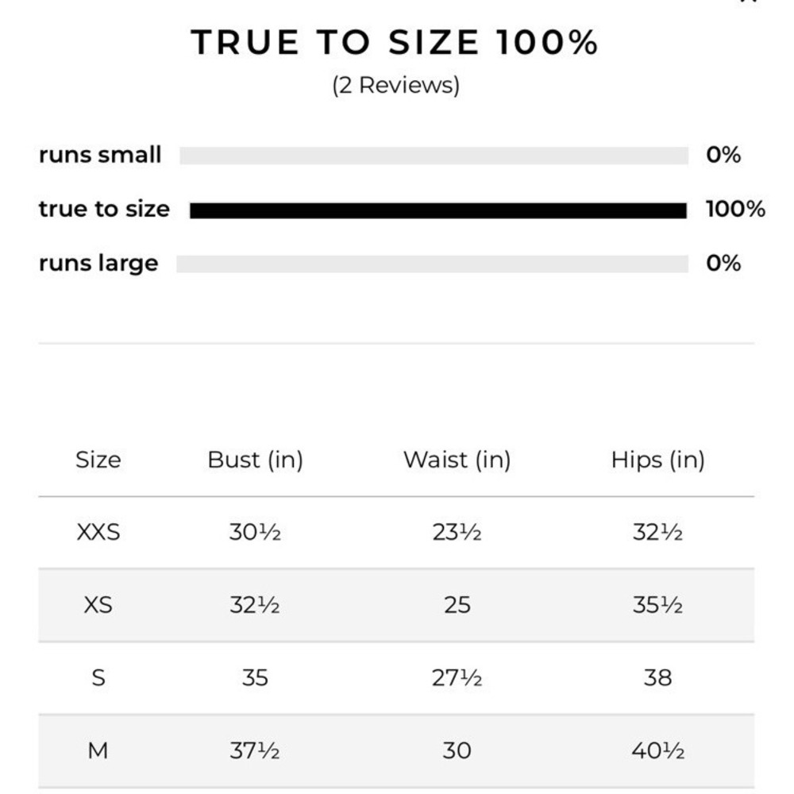Select the Hips (in) column header
The width and height of the screenshot is (794, 794).
pyautogui.click(x=657, y=460)
